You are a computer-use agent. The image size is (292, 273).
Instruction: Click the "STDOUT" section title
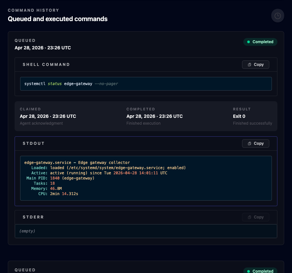(x=33, y=143)
